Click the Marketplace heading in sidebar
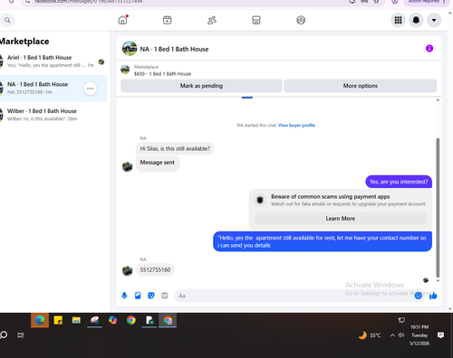This screenshot has width=453, height=358. (x=24, y=42)
